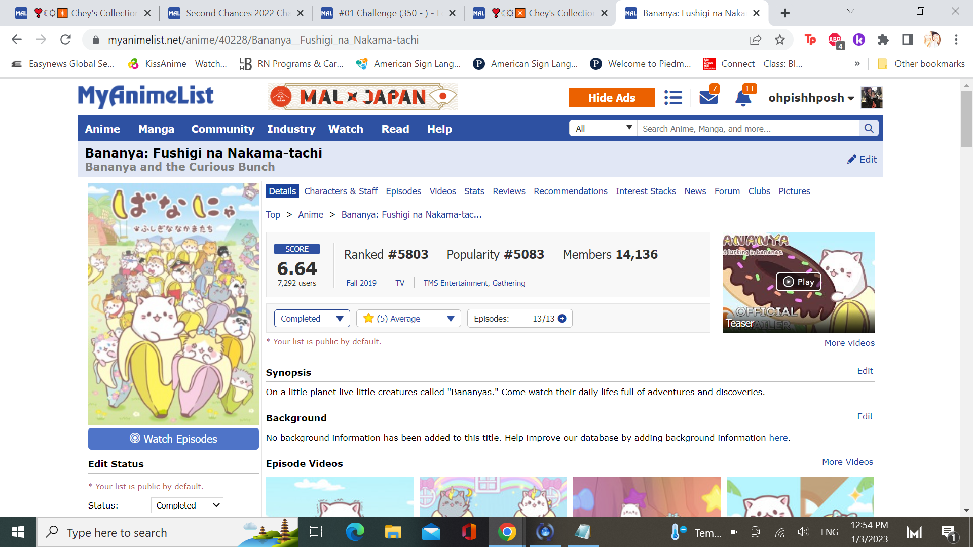Switch to the Reviews tab
The width and height of the screenshot is (973, 547).
tap(509, 191)
